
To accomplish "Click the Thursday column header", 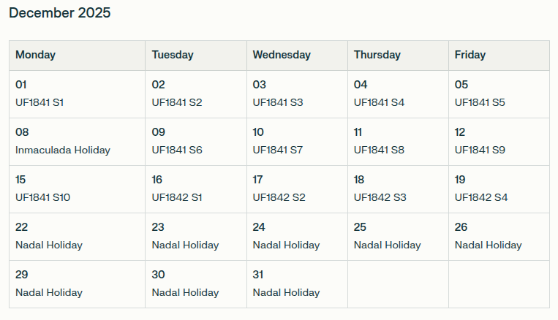I will pyautogui.click(x=377, y=55).
